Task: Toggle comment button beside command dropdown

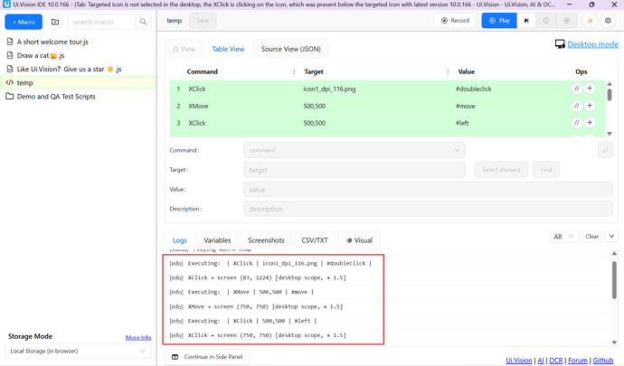Action: tap(605, 150)
